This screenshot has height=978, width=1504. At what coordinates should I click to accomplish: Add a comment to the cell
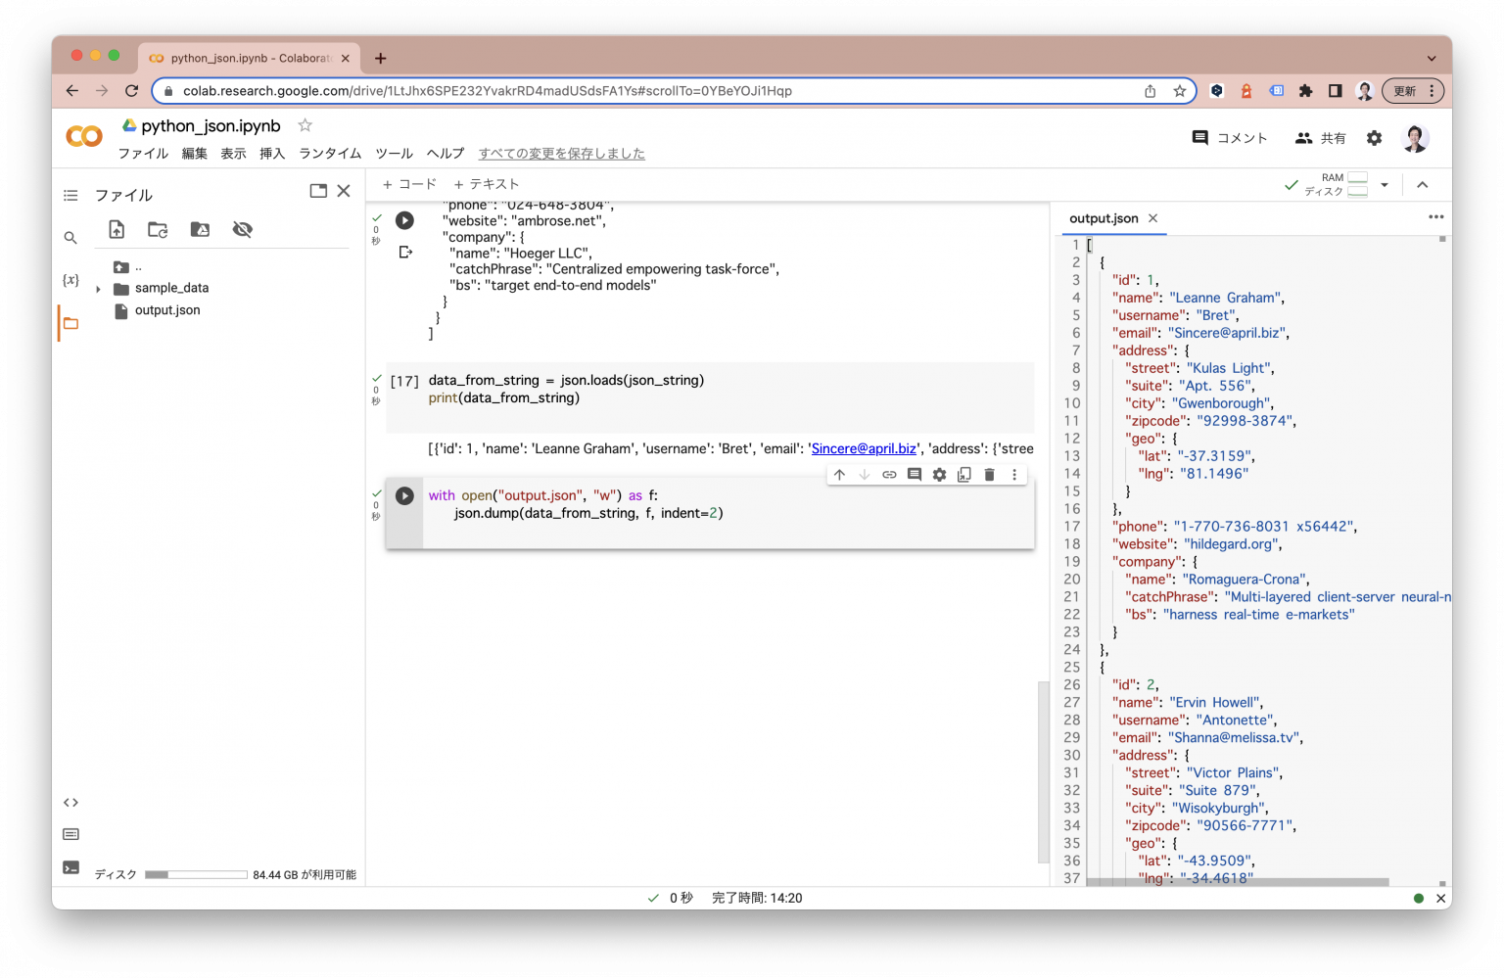point(914,474)
